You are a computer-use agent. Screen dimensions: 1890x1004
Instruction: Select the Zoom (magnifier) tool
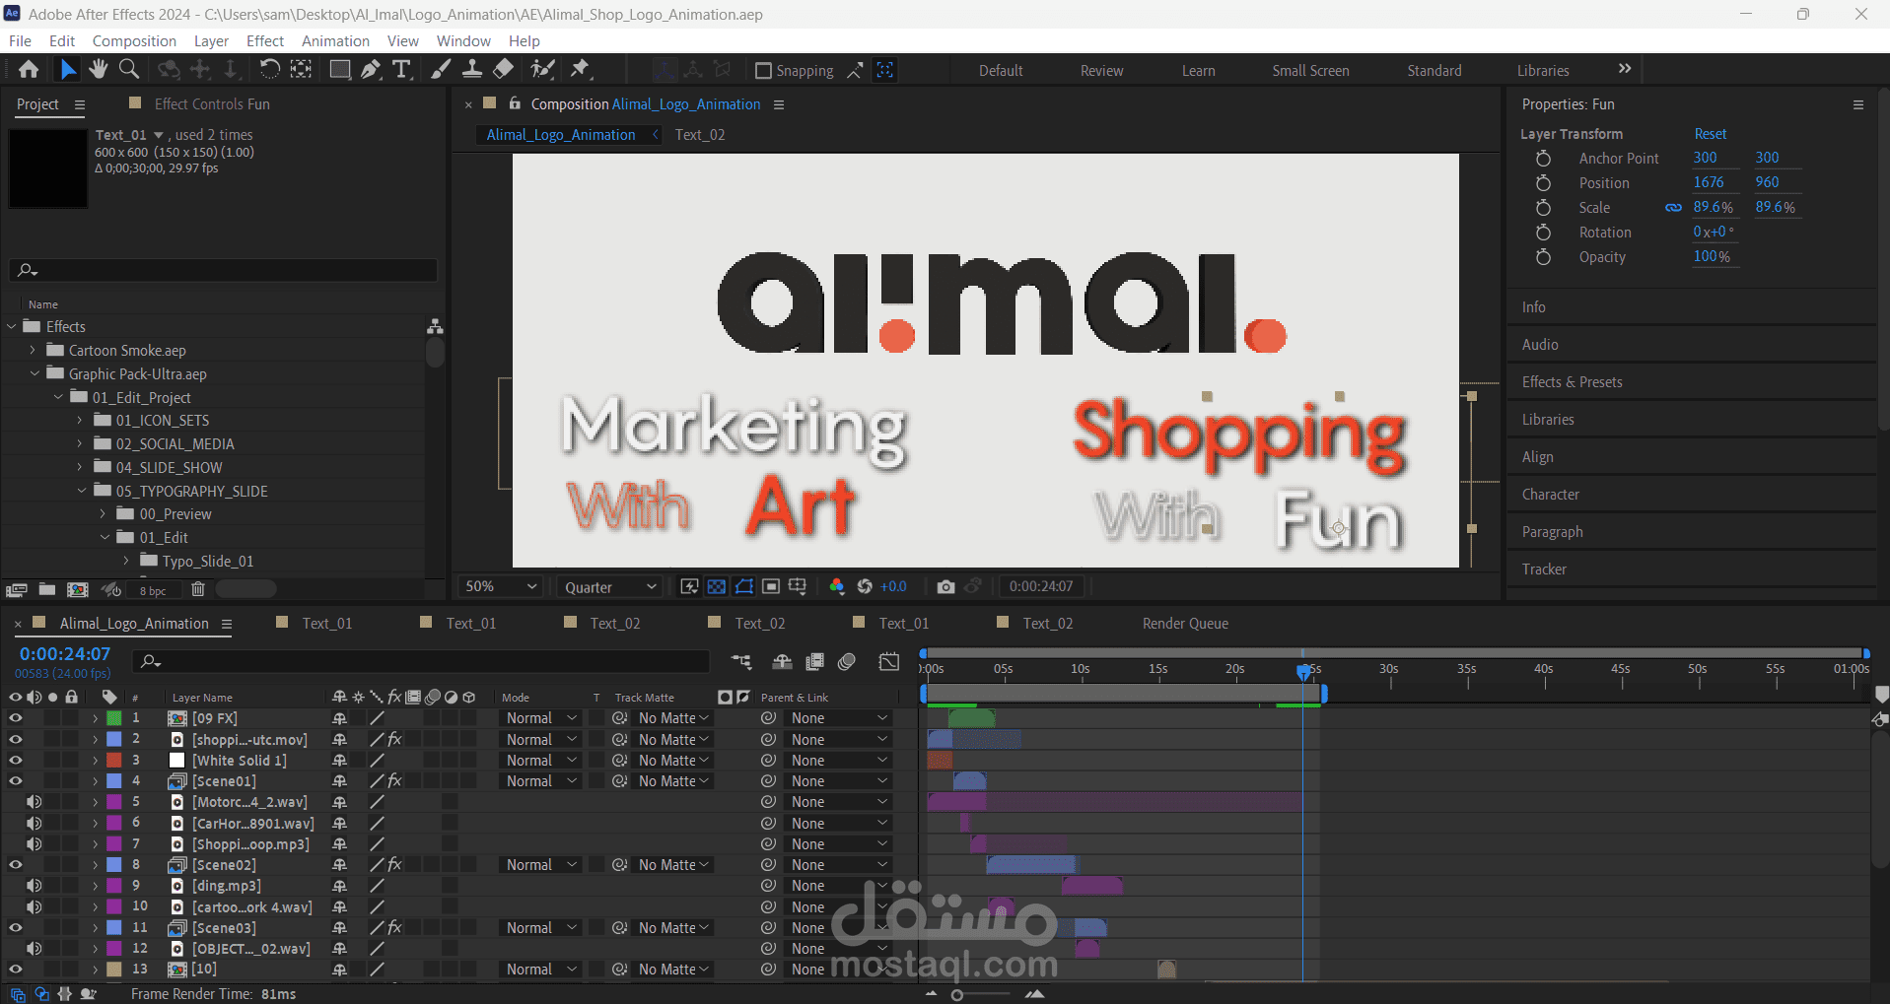click(128, 69)
